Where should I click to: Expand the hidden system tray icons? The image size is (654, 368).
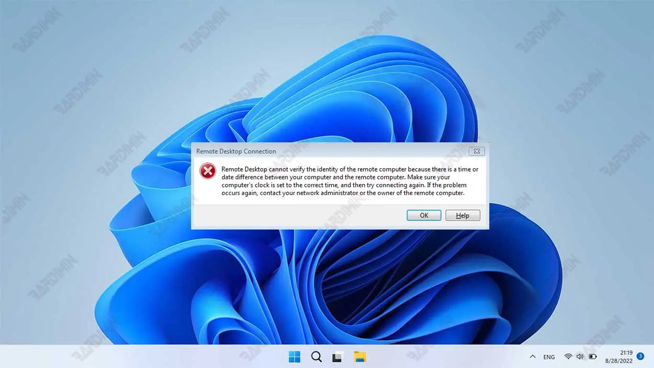532,356
